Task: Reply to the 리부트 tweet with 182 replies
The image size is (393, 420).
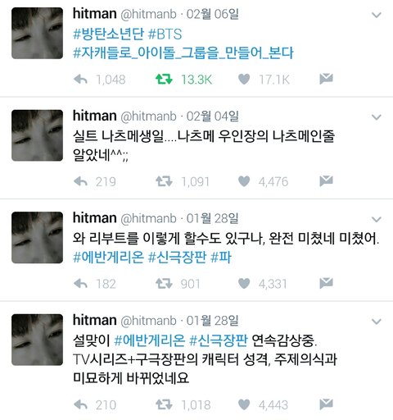Action: pos(80,284)
